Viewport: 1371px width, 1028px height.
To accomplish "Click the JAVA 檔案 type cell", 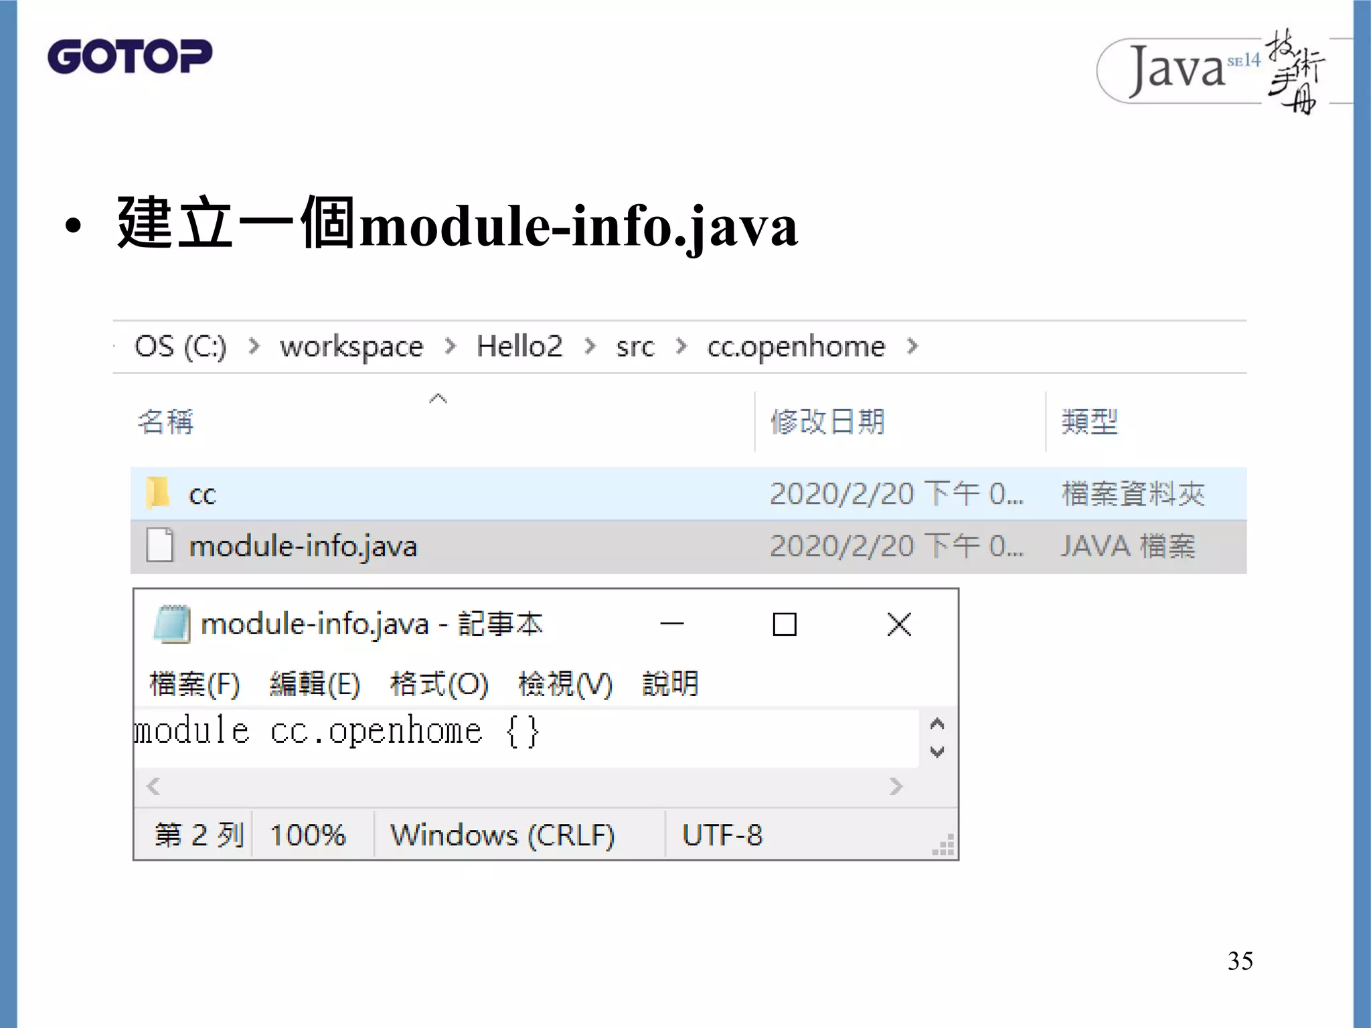I will 1128,546.
